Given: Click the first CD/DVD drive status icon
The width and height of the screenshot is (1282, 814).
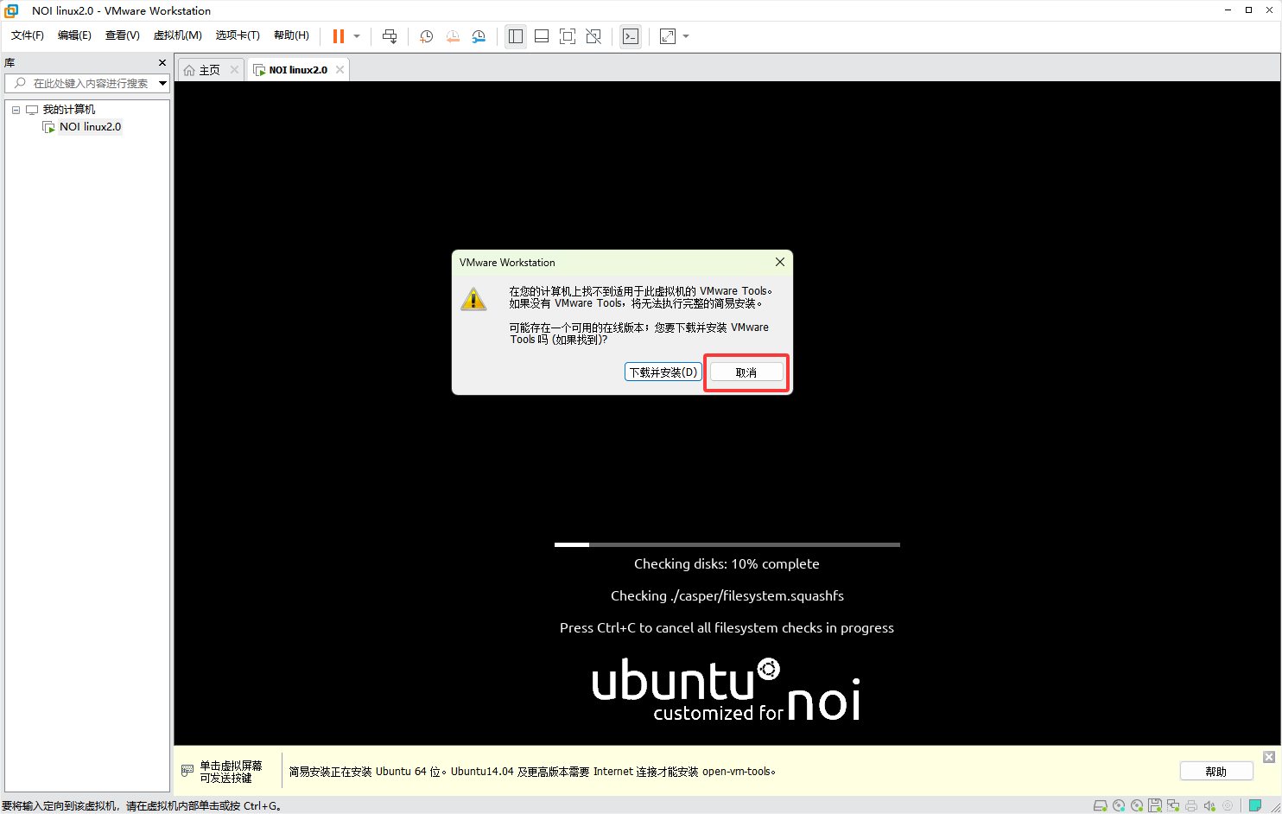Looking at the screenshot, I should 1119,805.
